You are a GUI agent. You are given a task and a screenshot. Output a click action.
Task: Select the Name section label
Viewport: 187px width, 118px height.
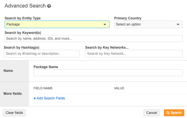click(8, 71)
